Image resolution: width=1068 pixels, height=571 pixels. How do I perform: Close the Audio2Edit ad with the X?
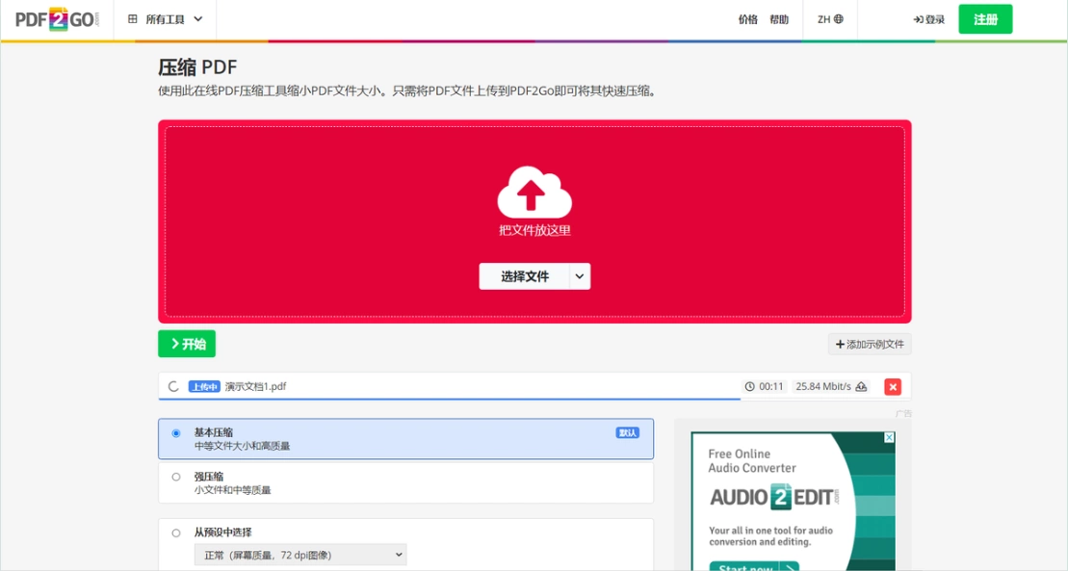pyautogui.click(x=889, y=437)
